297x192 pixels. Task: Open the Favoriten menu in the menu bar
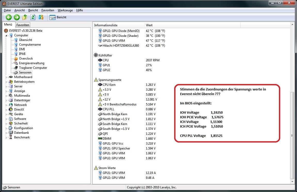[48, 10]
